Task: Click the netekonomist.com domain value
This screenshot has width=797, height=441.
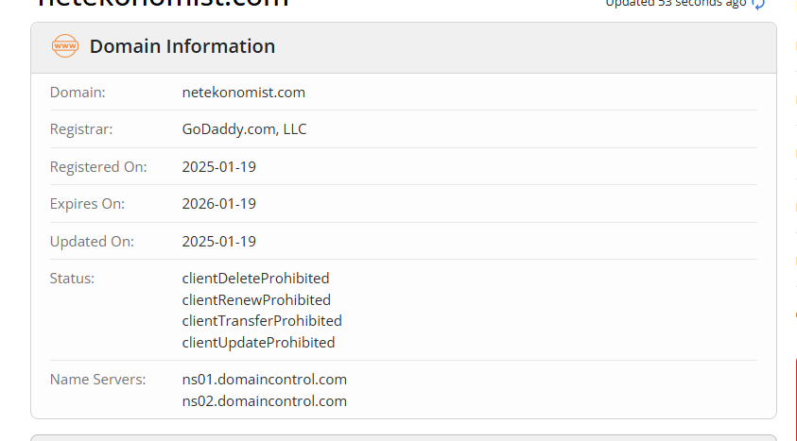Action: click(x=244, y=93)
